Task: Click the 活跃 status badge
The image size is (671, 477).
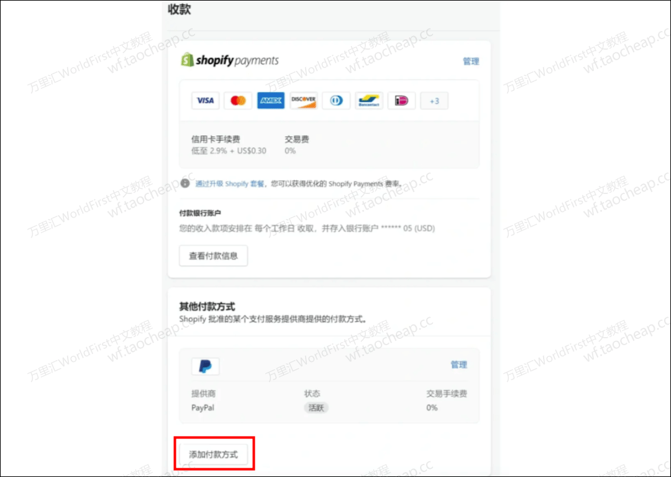Action: 316,407
